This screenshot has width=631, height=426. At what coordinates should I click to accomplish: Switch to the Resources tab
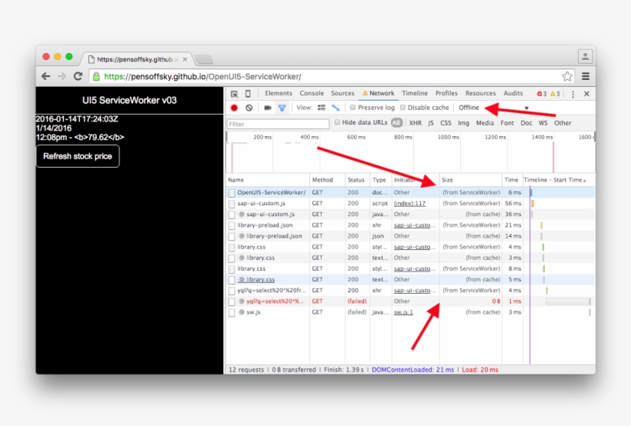(480, 93)
